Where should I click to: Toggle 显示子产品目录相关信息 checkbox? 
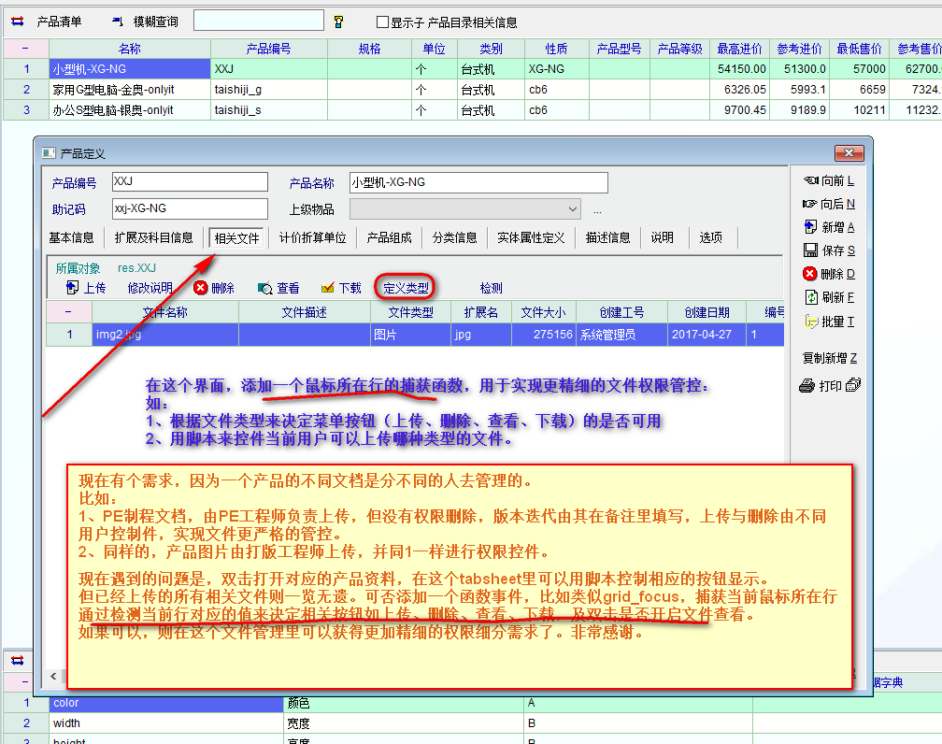(382, 21)
